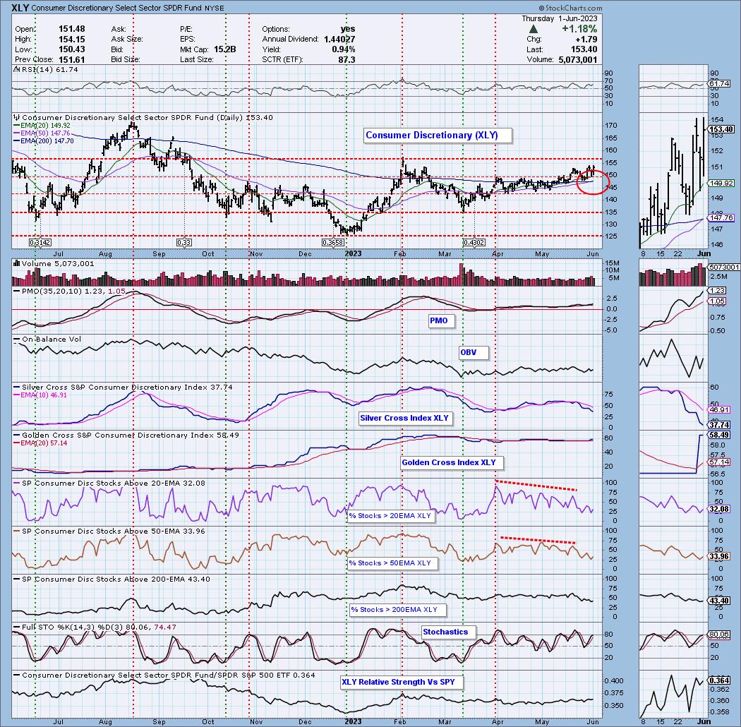Click the 'Stocks Above 200-EMA 43.40' legend
Image resolution: width=741 pixels, height=727 pixels.
point(112,579)
